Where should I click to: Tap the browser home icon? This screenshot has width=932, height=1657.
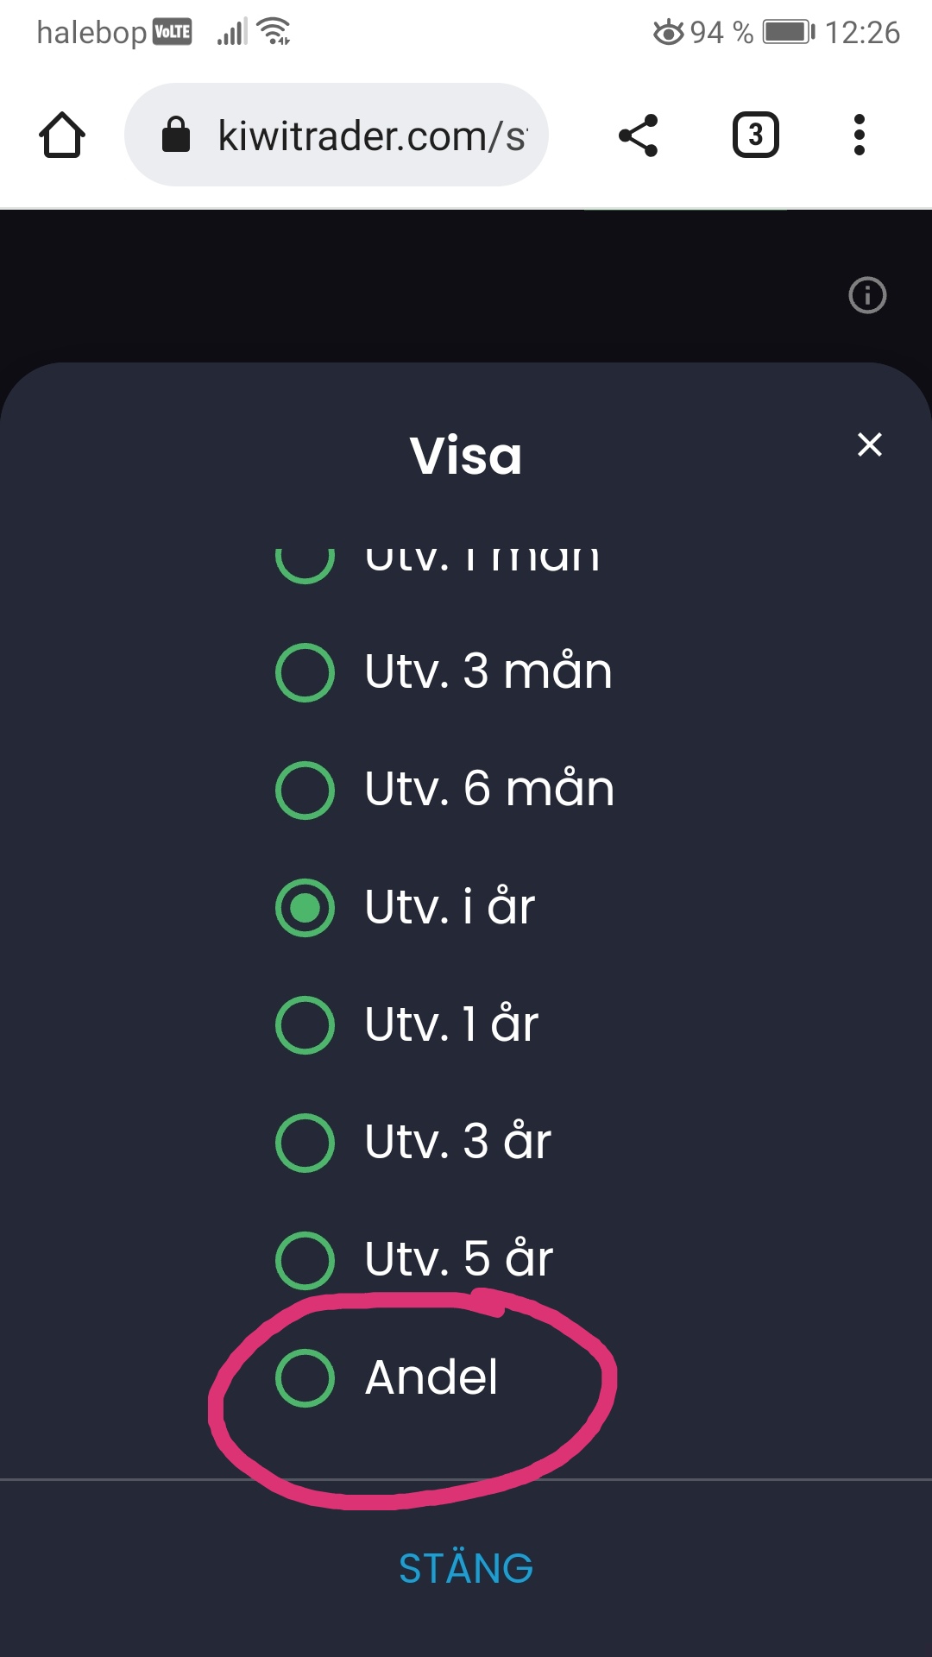[x=62, y=135]
